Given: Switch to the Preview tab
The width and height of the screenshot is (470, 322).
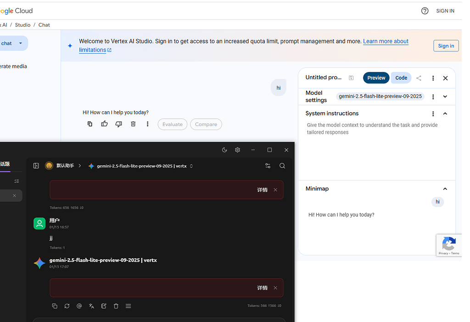Looking at the screenshot, I should 376,78.
